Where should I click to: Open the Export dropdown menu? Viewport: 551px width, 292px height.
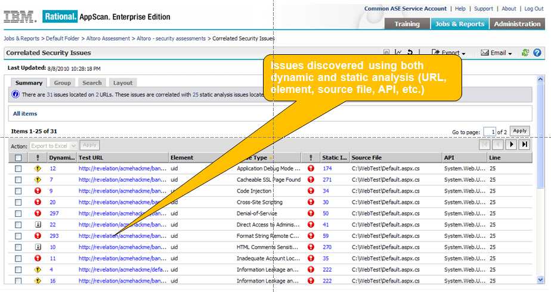(448, 52)
